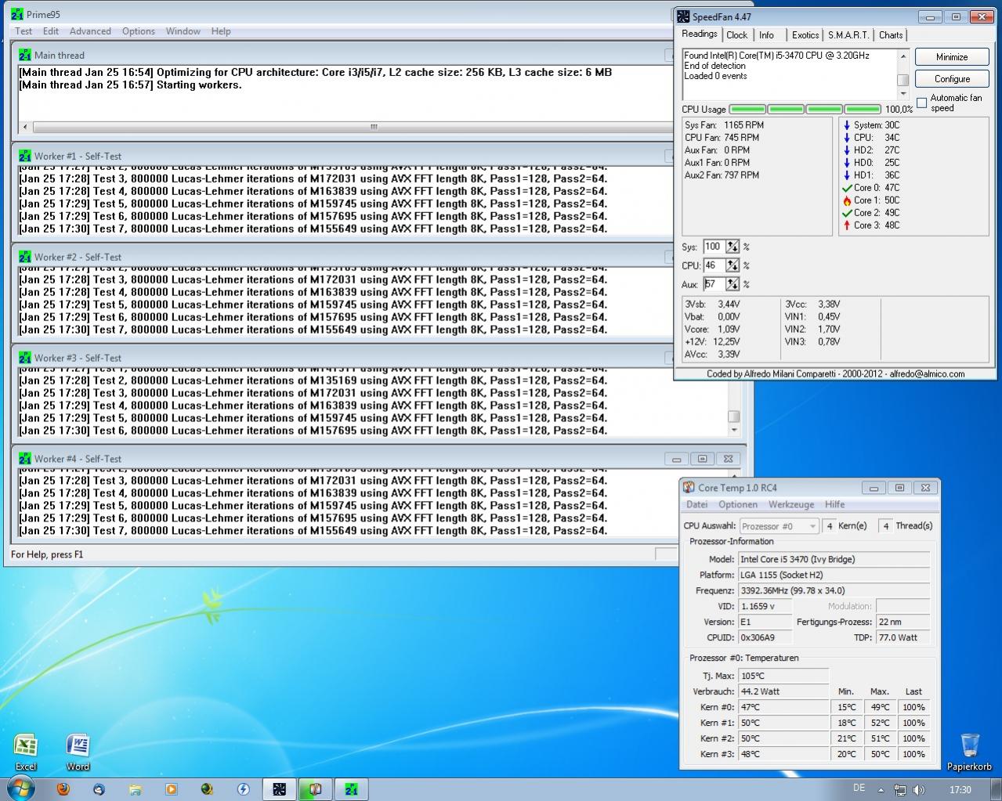1002x801 pixels.
Task: Click the Worker #3 vertical scrollbar thumb
Action: 734,417
